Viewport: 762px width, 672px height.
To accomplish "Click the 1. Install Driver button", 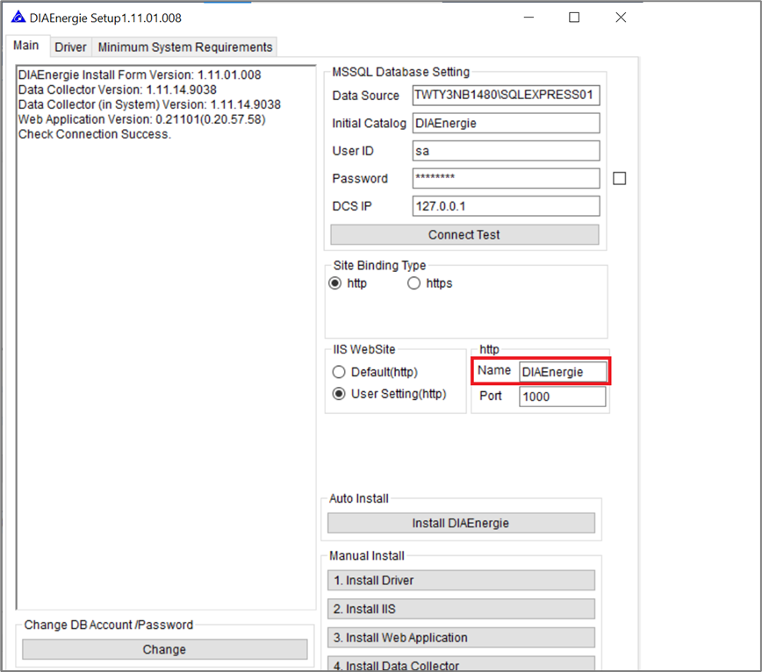I will point(461,581).
